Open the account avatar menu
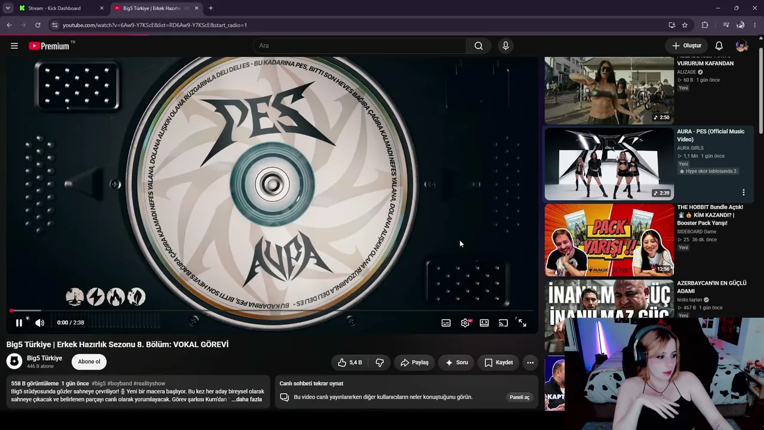The width and height of the screenshot is (764, 430). (x=742, y=46)
